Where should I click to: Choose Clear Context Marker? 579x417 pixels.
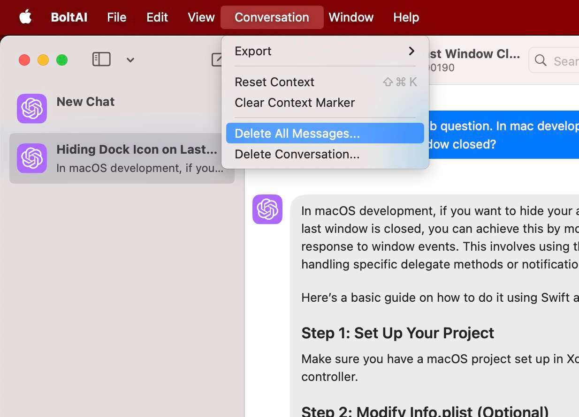click(325, 103)
